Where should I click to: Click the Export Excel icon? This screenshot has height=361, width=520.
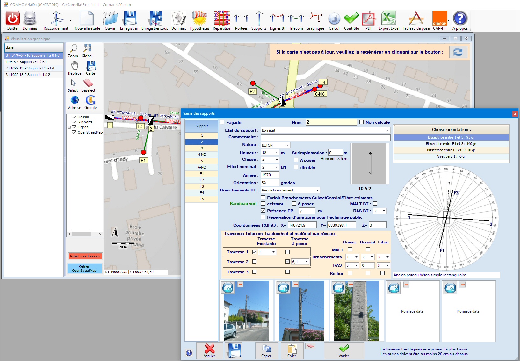(x=389, y=18)
